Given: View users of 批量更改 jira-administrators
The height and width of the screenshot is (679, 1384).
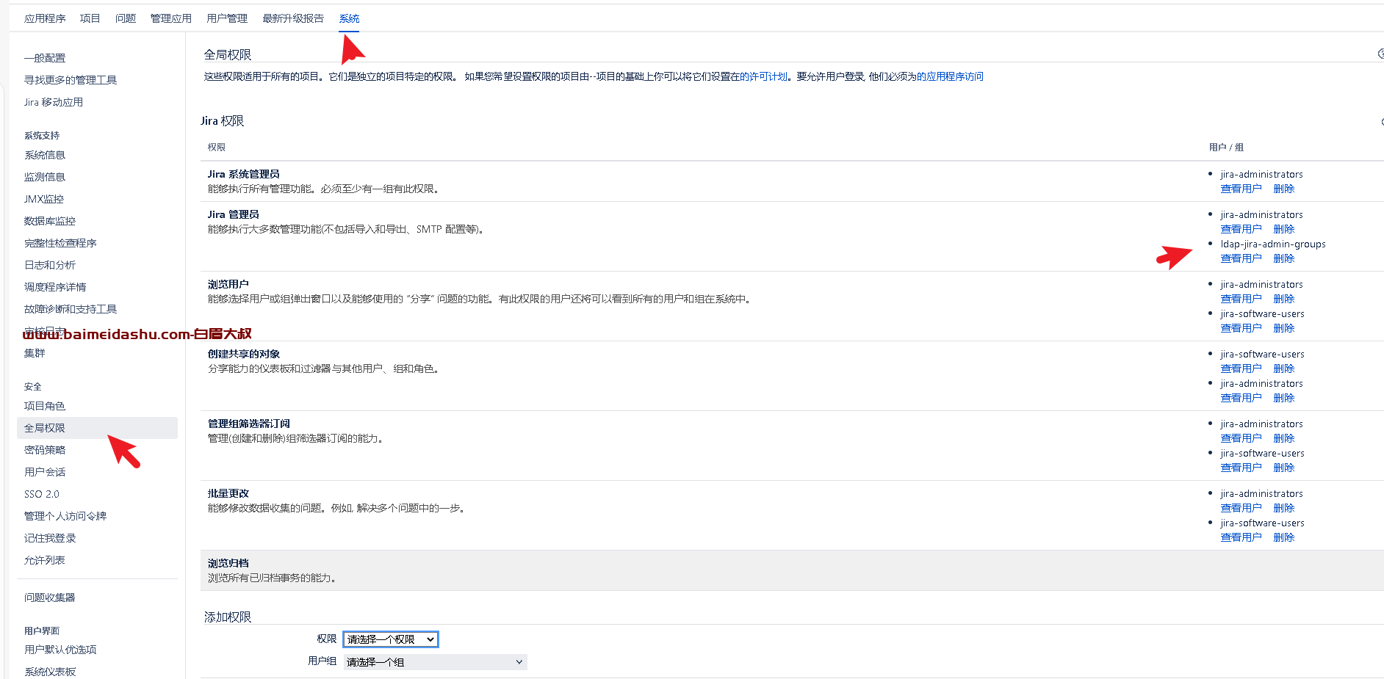Looking at the screenshot, I should click(1241, 508).
